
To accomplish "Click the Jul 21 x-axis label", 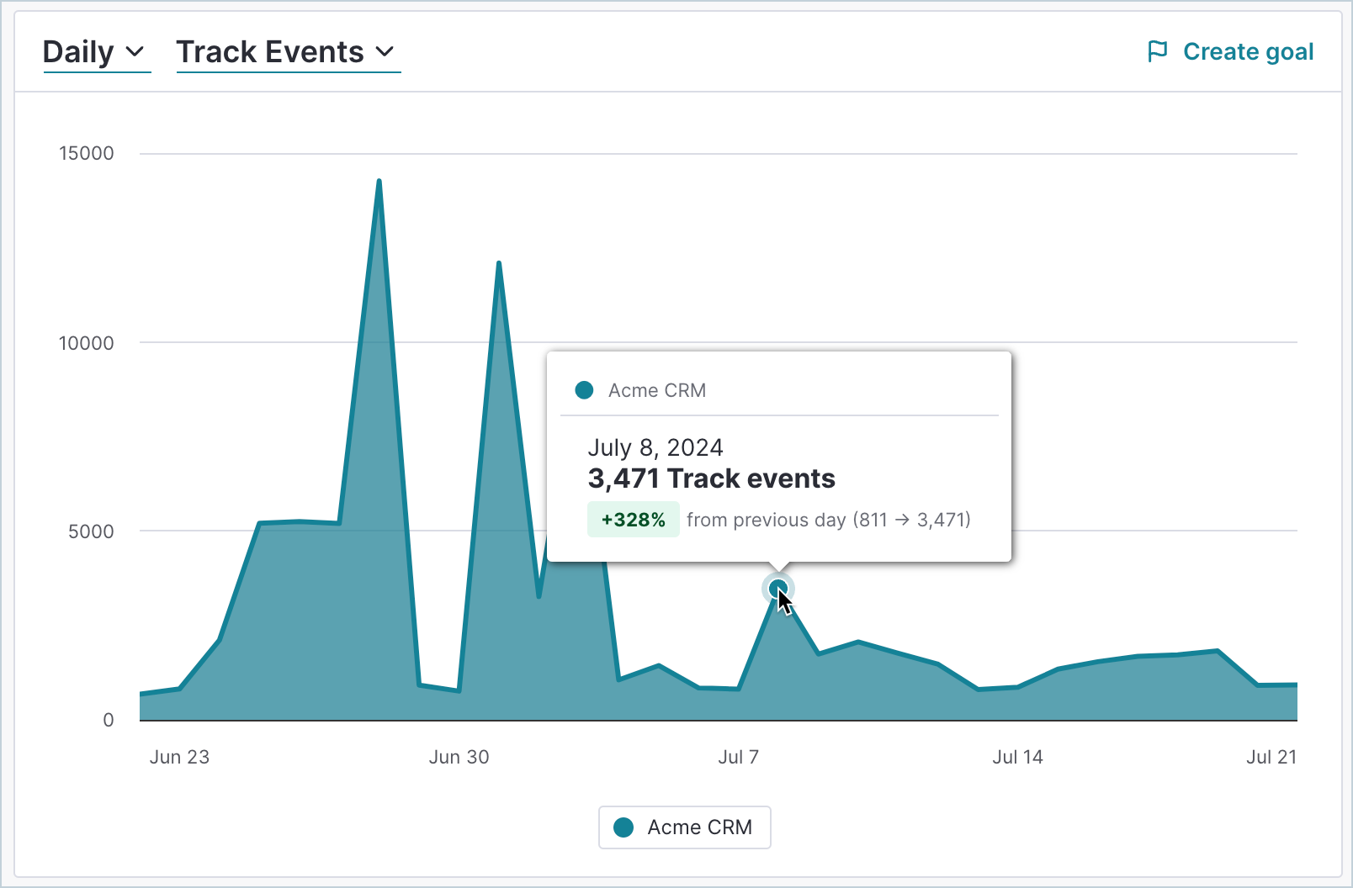I will pyautogui.click(x=1271, y=757).
